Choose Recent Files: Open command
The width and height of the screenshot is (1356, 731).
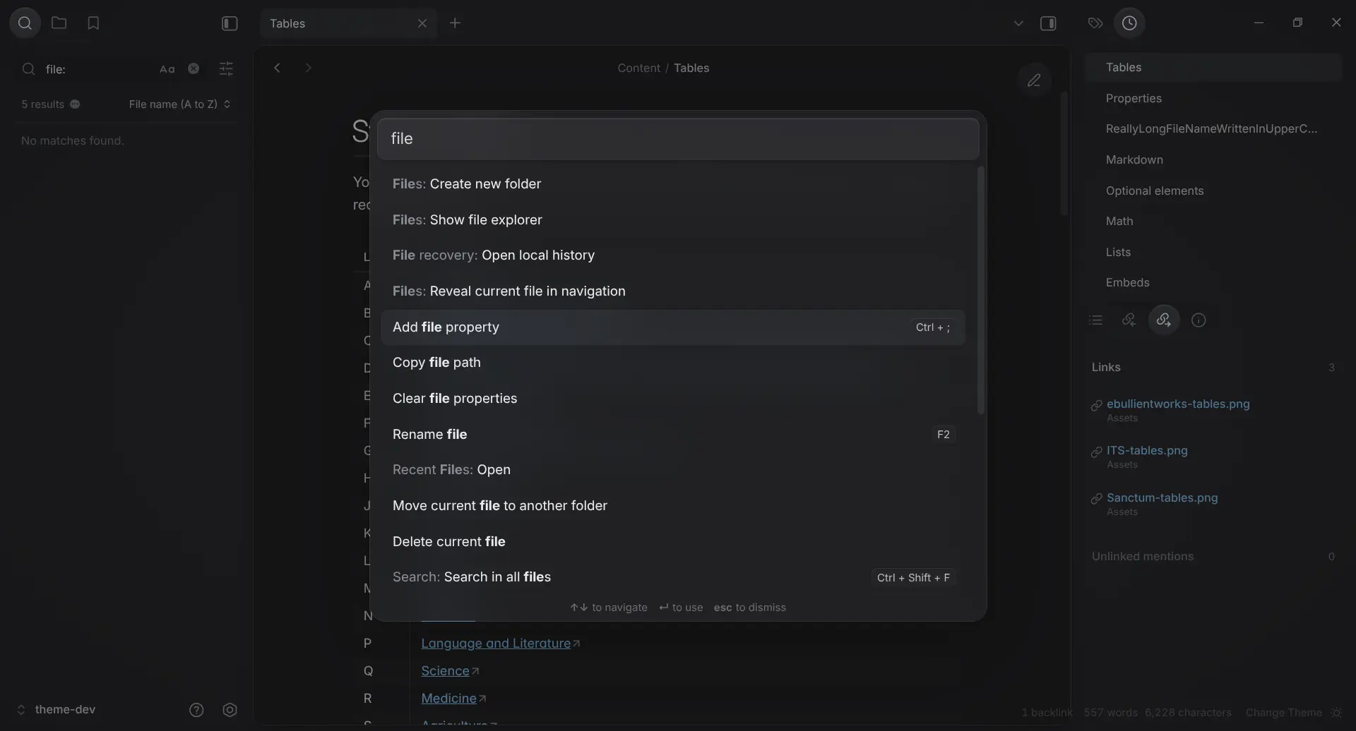coord(672,470)
